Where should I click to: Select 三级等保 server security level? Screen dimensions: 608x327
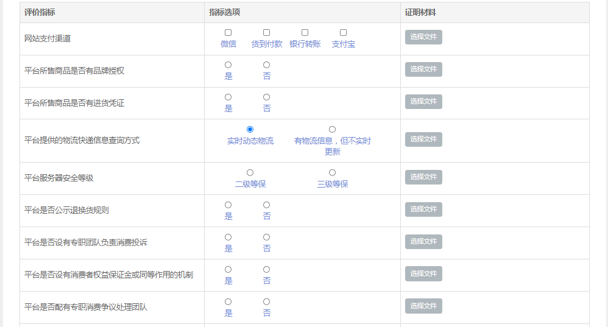(x=332, y=172)
